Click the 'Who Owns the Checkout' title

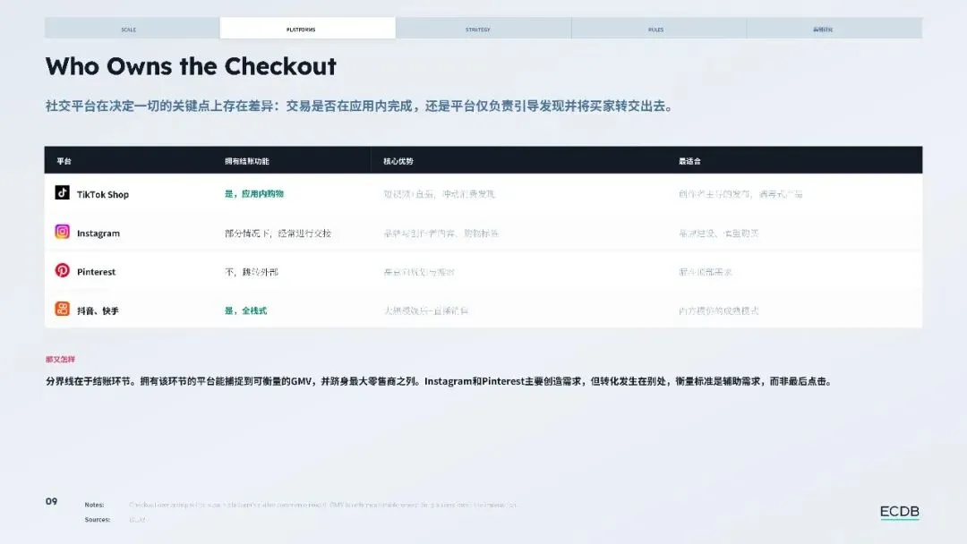191,66
